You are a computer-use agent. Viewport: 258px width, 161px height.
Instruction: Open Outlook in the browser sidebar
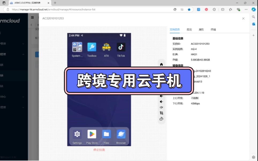(253, 24)
